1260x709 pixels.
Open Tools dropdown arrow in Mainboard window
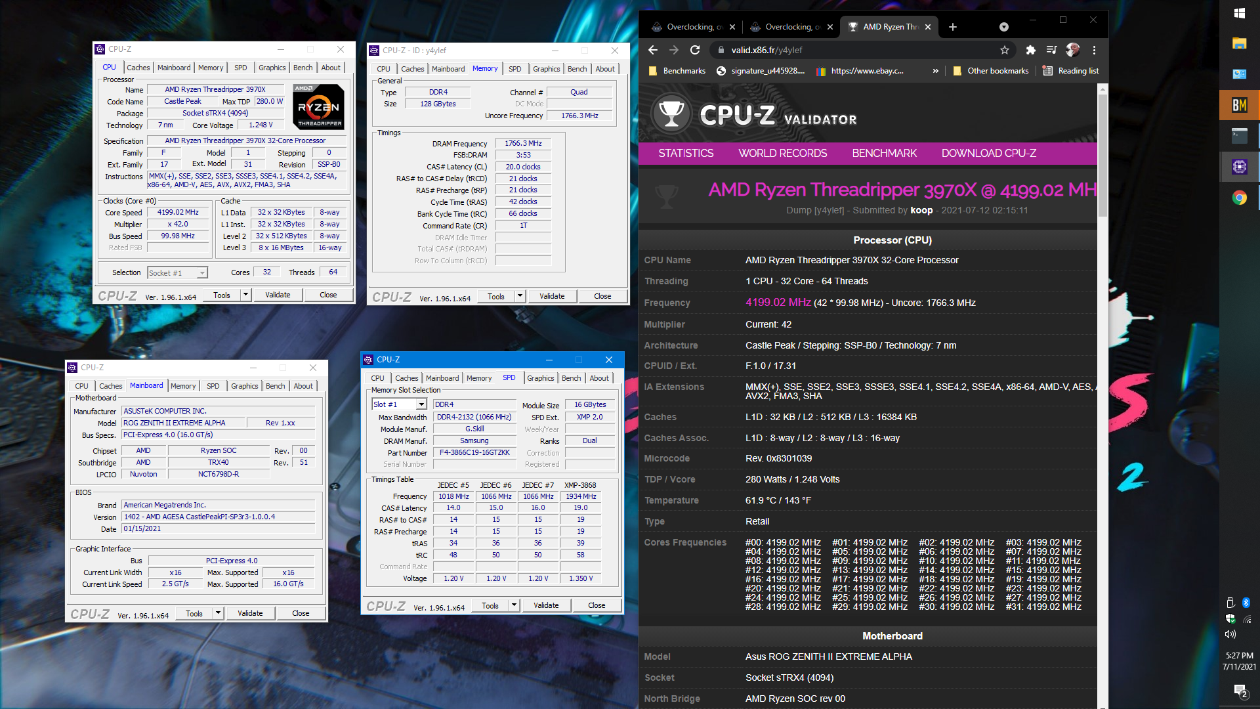[x=219, y=613]
